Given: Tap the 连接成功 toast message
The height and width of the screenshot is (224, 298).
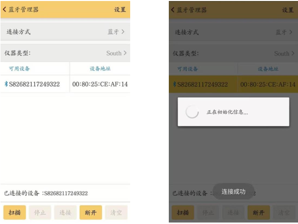Looking at the screenshot, I should pos(233,191).
